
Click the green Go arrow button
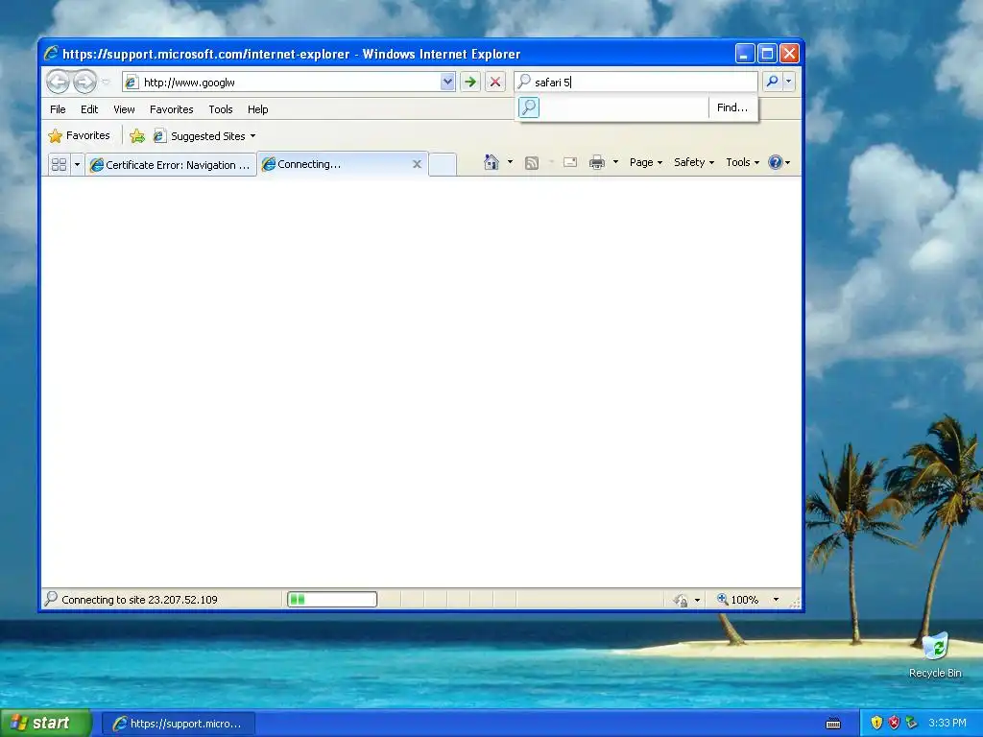click(x=470, y=82)
